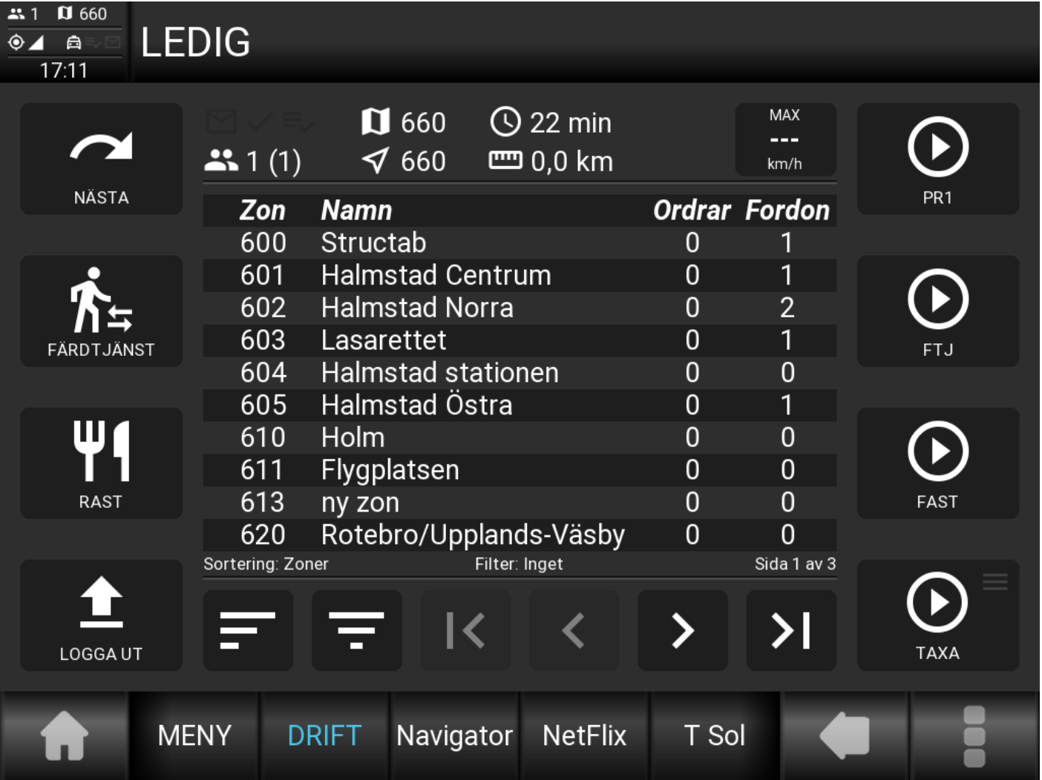1042x780 pixels.
Task: Tap the home icon in bottom bar
Action: 65,736
